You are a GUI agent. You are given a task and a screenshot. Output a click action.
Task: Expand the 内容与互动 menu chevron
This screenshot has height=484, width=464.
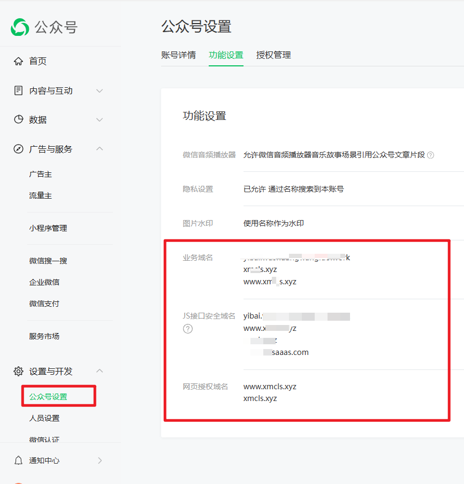click(x=100, y=91)
